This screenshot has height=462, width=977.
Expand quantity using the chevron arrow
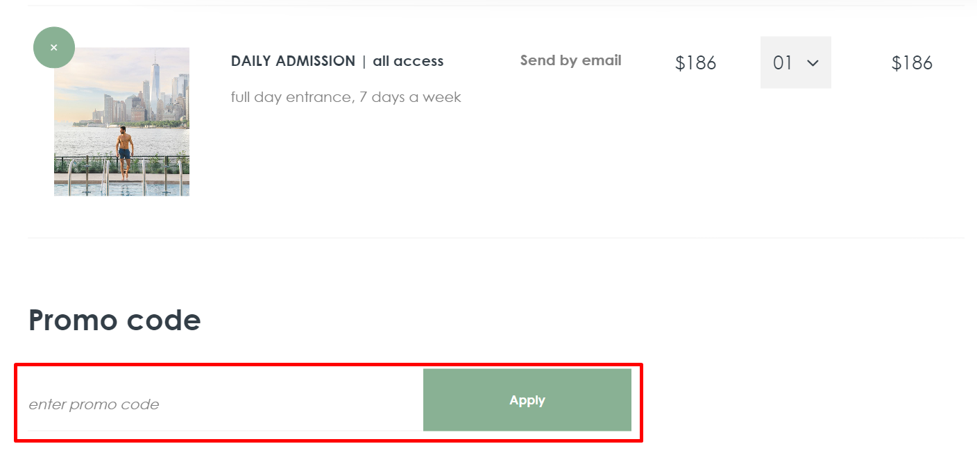813,63
